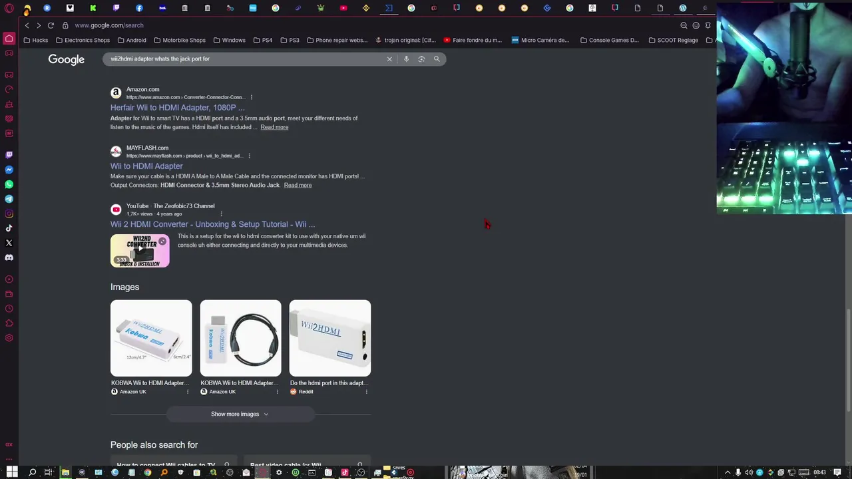The height and width of the screenshot is (479, 852).
Task: Reload the current Google page
Action: click(51, 25)
